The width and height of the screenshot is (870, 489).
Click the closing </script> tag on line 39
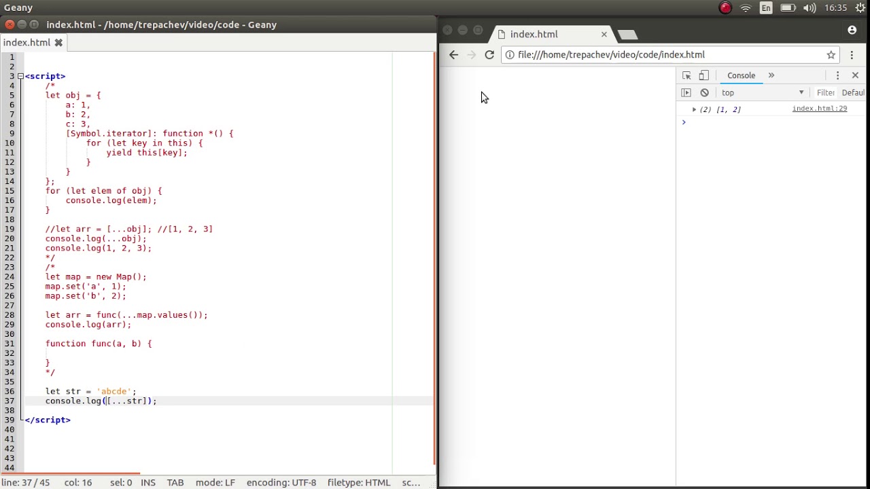point(48,420)
